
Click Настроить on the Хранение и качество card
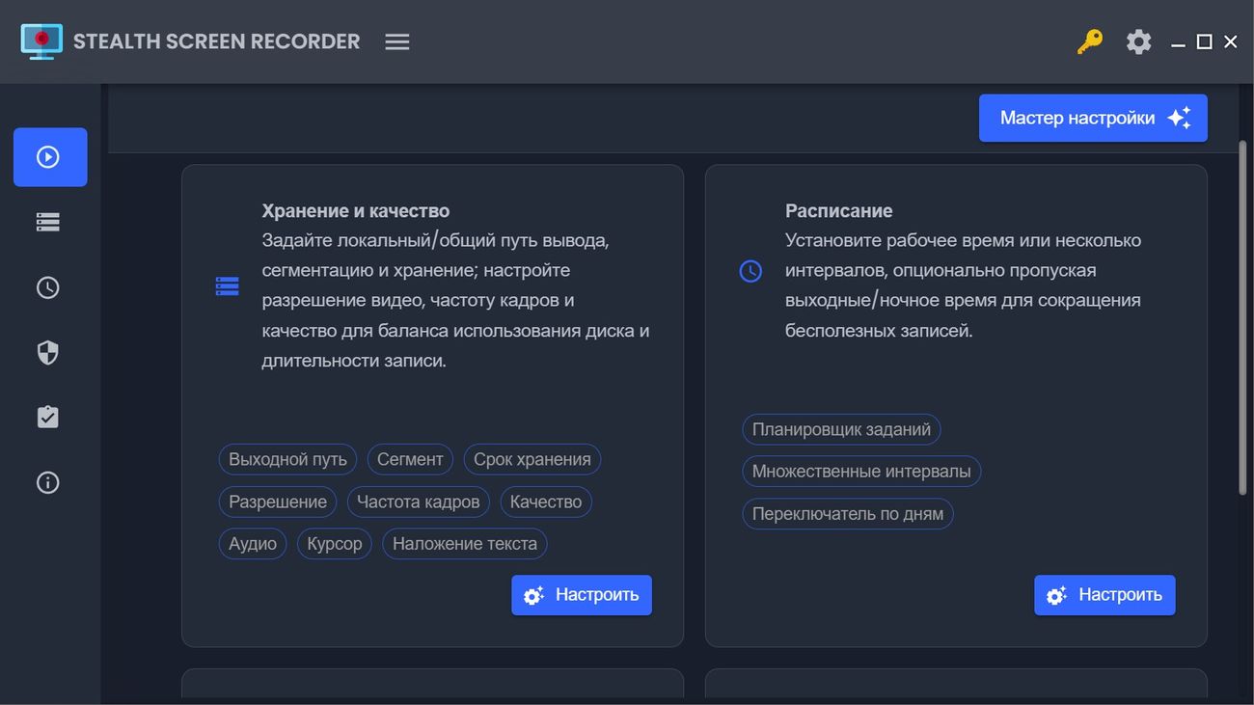point(581,595)
